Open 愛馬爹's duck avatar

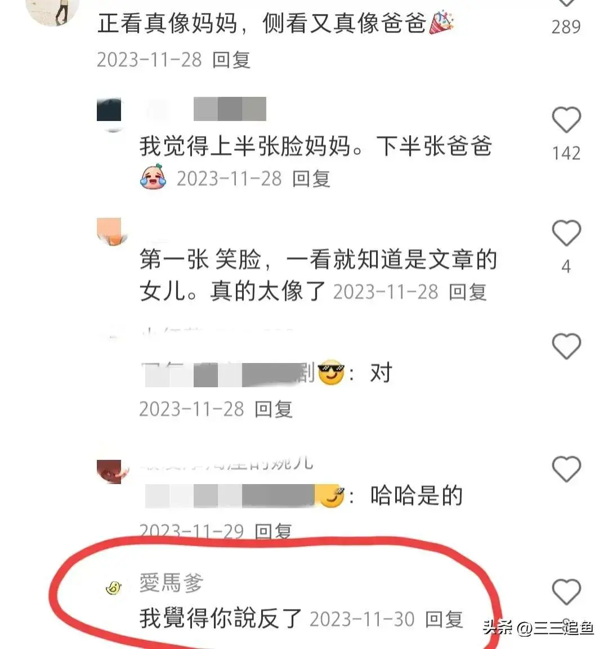tap(113, 588)
